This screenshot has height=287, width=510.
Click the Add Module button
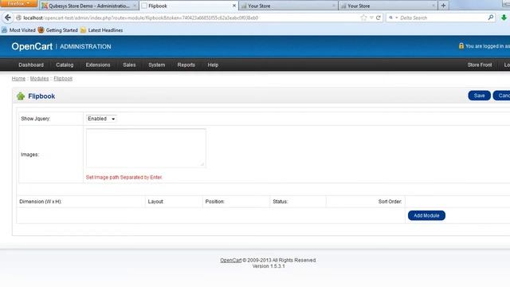426,215
